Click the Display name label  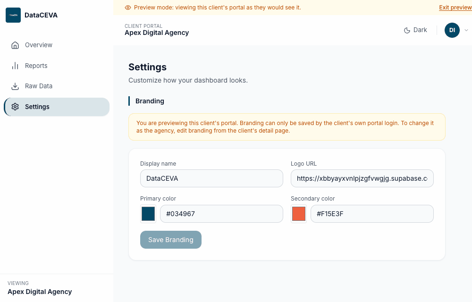click(158, 164)
